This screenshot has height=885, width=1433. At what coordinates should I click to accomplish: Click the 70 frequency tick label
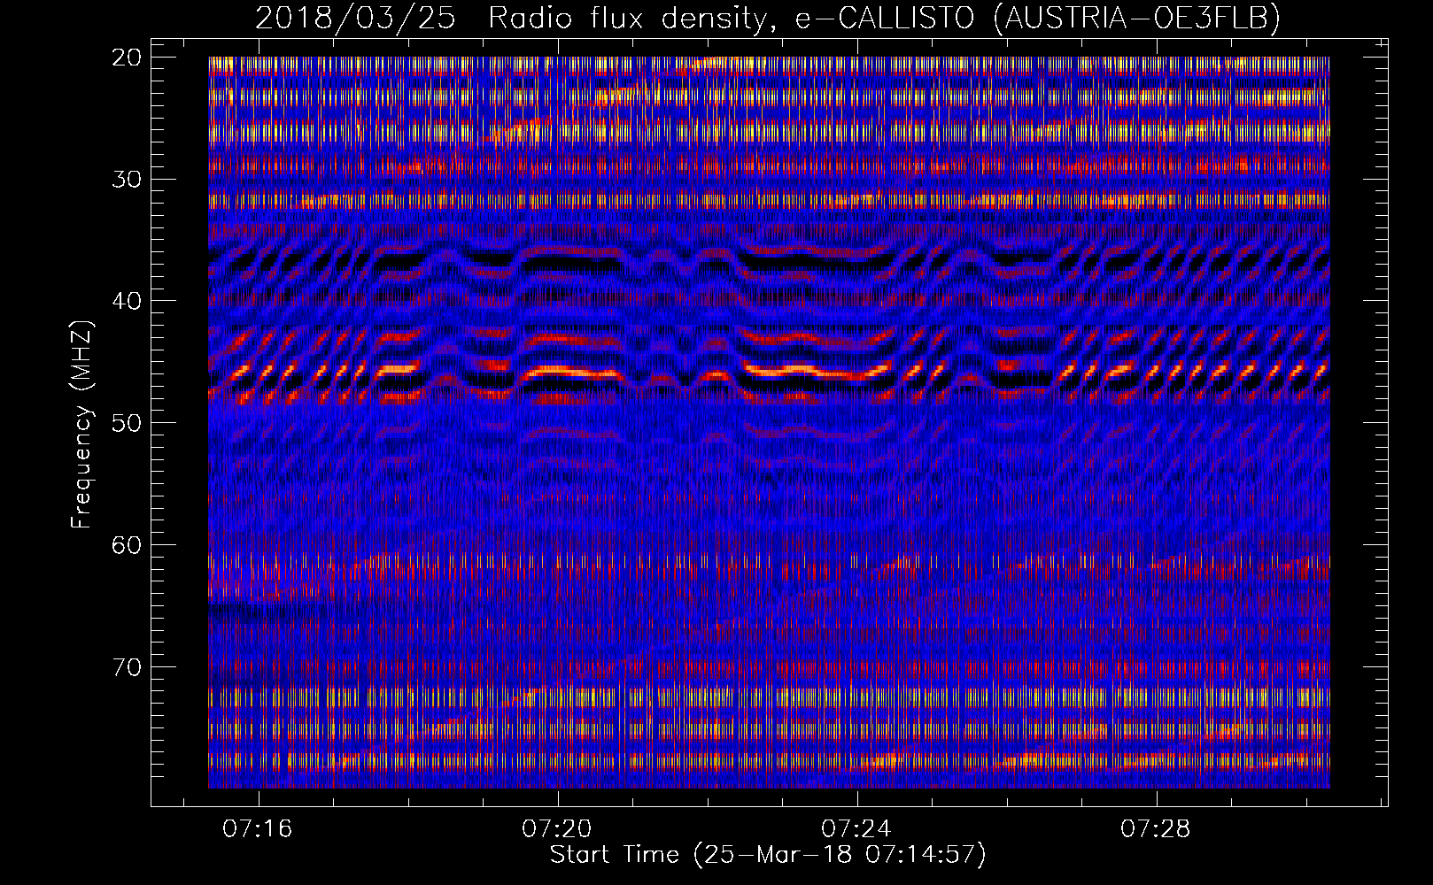[128, 666]
